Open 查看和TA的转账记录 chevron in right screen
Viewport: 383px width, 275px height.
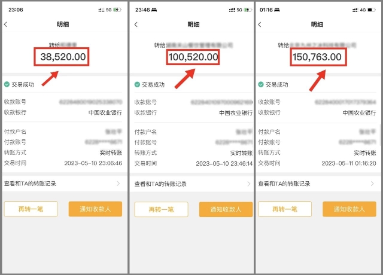click(372, 184)
